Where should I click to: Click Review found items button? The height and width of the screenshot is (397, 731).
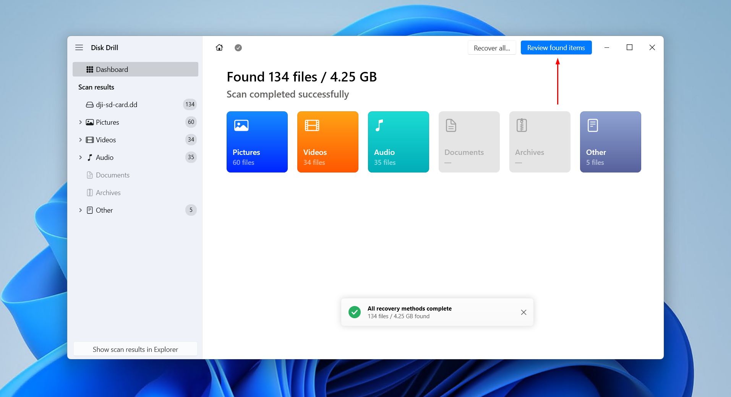[556, 47]
